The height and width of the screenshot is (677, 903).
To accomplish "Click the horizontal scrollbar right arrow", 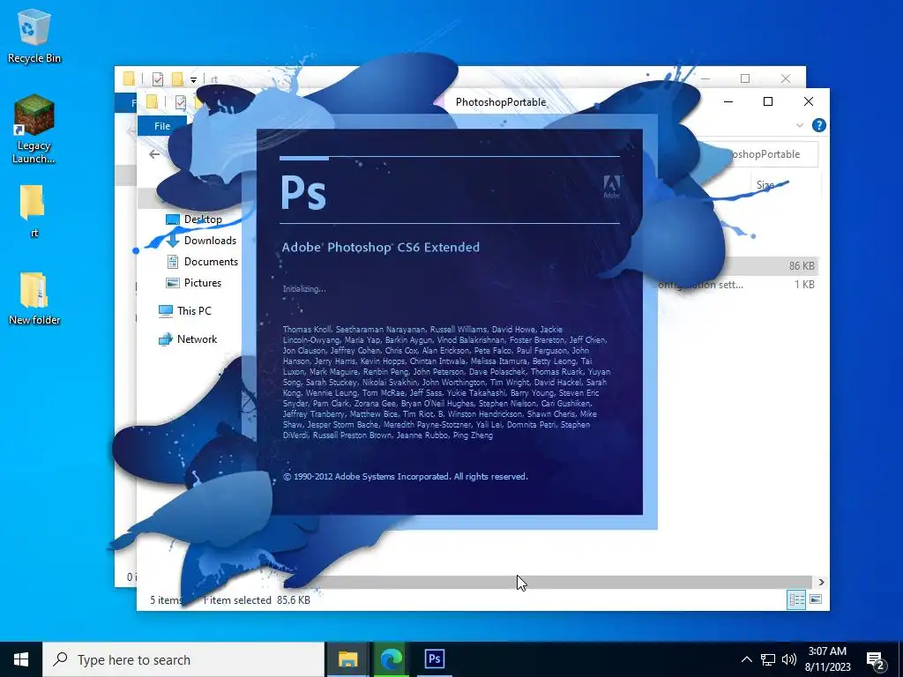I will coord(821,582).
